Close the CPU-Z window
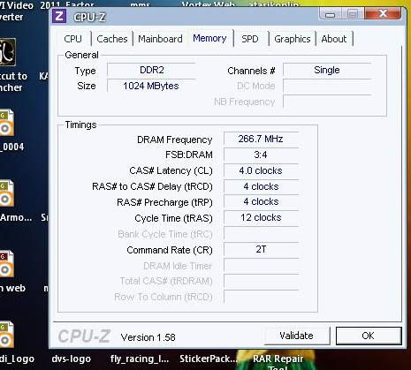411x370 pixels. 383,13
